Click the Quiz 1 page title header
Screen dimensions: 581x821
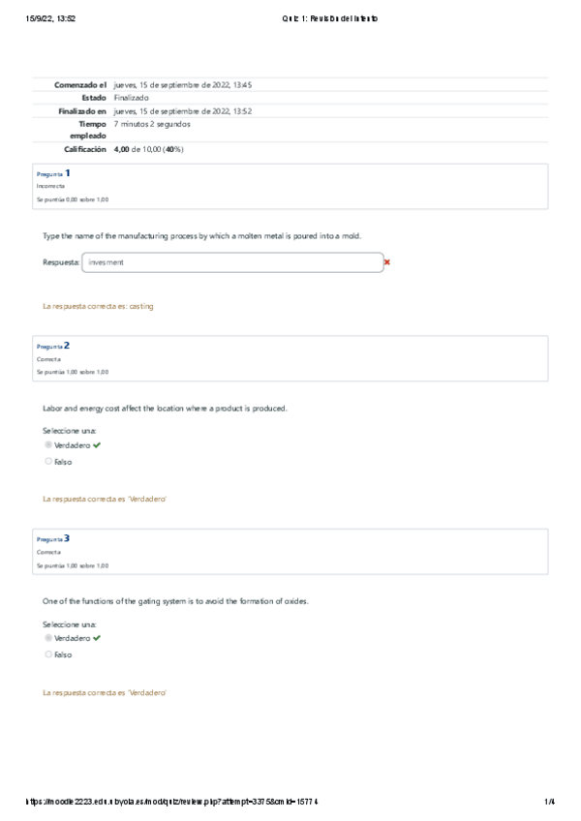[327, 18]
